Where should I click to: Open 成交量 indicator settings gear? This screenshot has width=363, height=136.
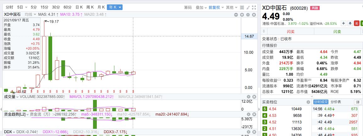pyautogui.click(x=248, y=97)
